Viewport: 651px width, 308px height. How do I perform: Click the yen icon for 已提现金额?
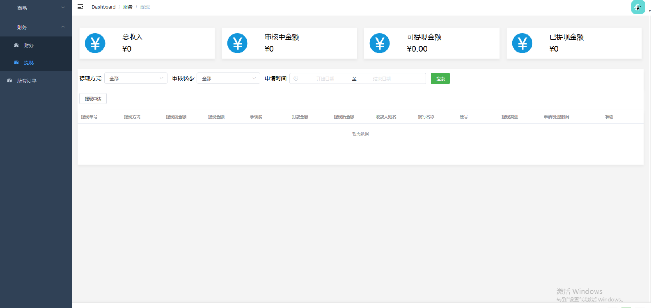522,43
